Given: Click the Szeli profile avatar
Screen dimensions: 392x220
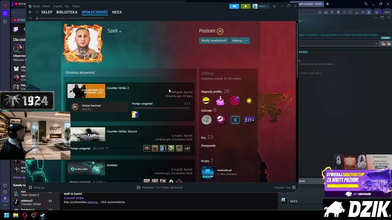Looking at the screenshot, I should click(83, 43).
